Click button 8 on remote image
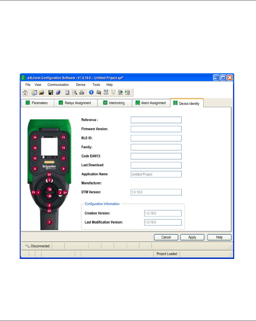Screen dimensions: 256x321 point(35,169)
